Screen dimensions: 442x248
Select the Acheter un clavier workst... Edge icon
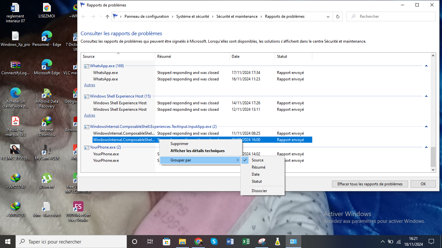(15, 98)
